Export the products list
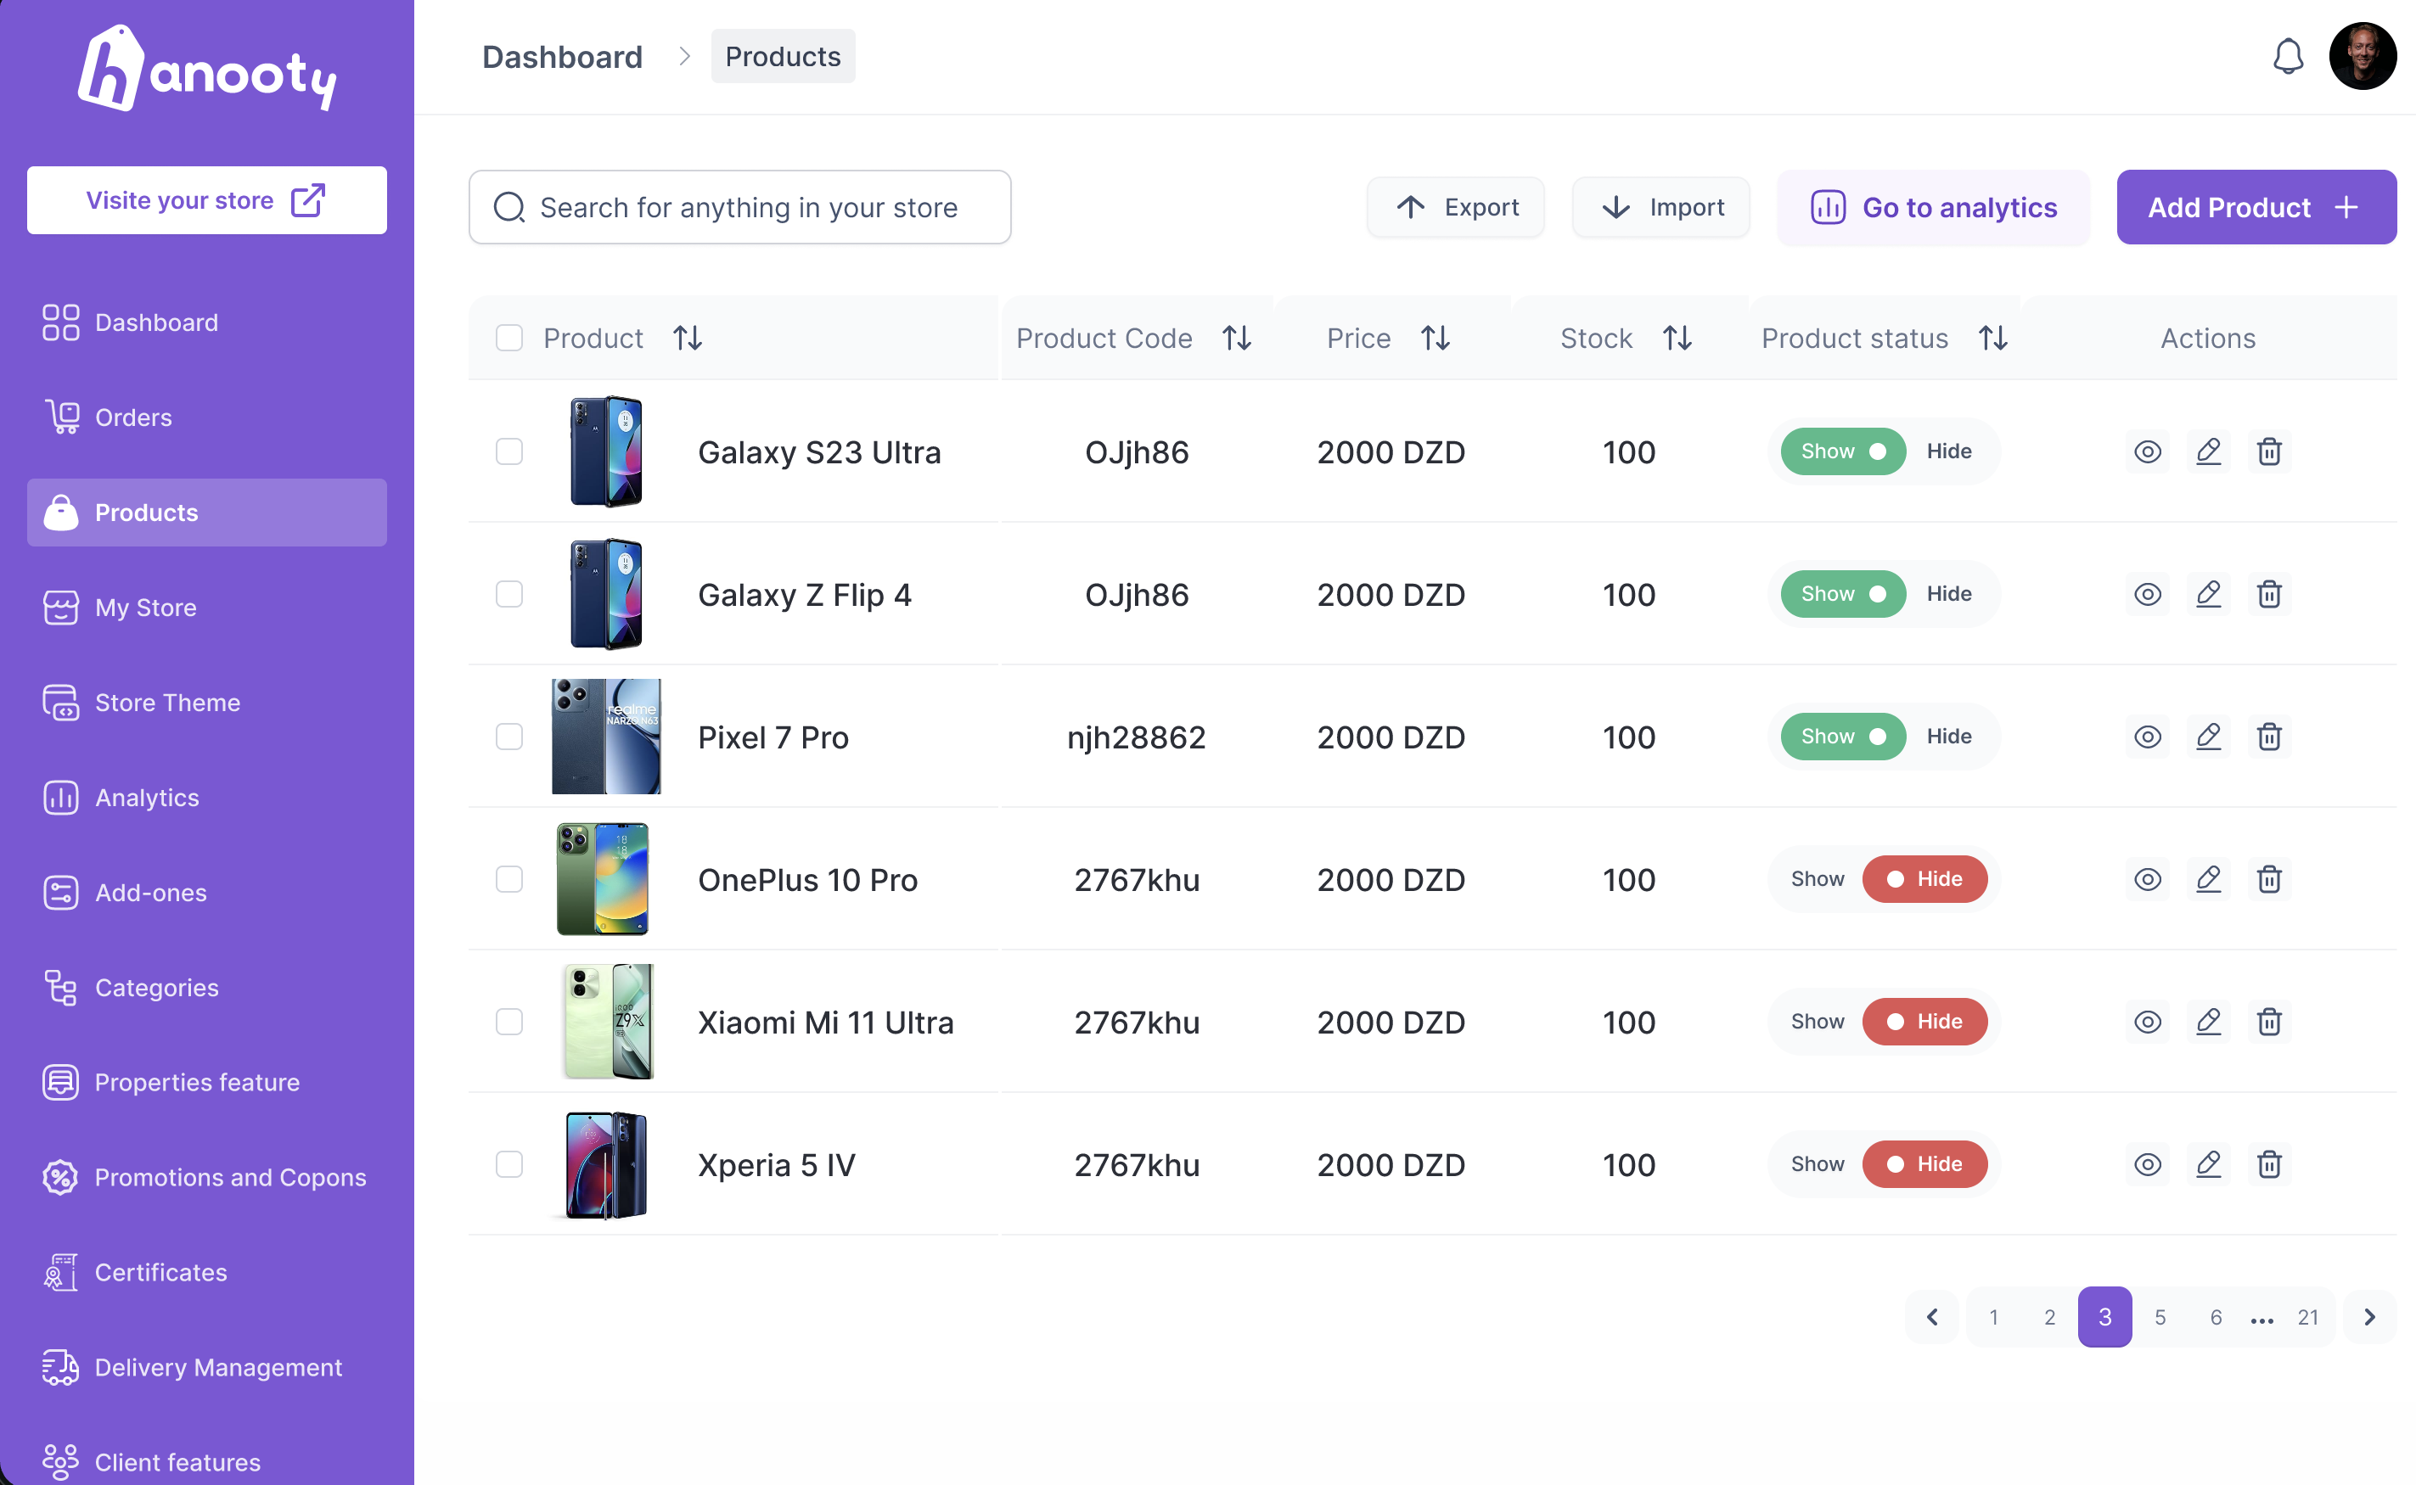Screen dimensions: 2416x1485 tap(1455, 207)
